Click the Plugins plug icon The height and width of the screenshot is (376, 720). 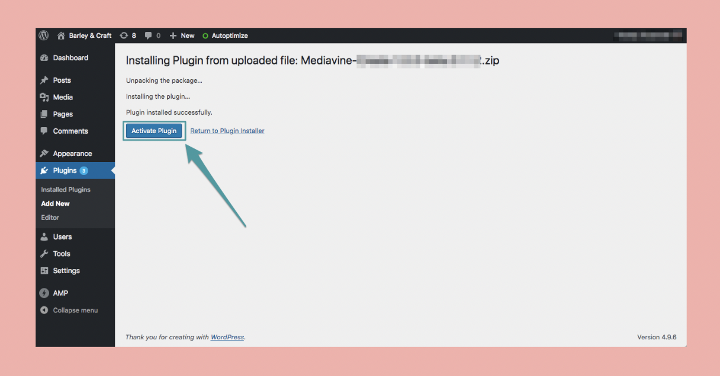pyautogui.click(x=44, y=170)
